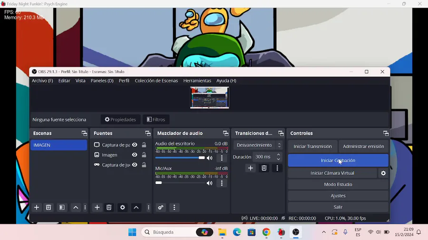
Task: Undock the Mezclador de audio panel
Action: 225,133
